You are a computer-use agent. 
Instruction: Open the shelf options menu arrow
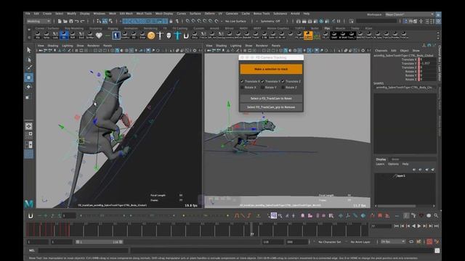pyautogui.click(x=29, y=30)
